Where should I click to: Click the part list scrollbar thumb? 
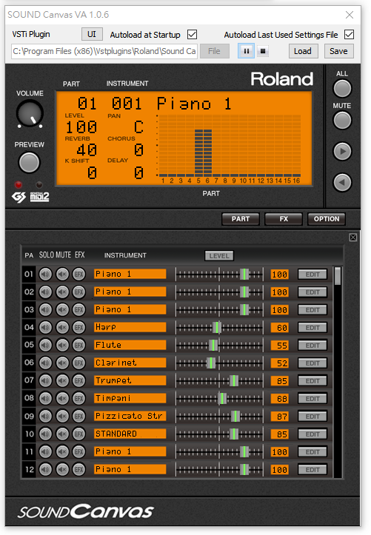338,276
